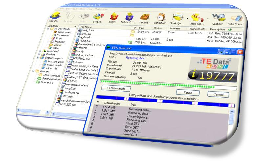Image resolution: width=261 pixels, height=167 pixels.
Task: Click the Start Queue toolbar icon
Action: [x=177, y=19]
